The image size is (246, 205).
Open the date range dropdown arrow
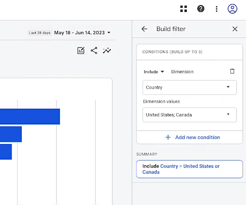click(109, 33)
